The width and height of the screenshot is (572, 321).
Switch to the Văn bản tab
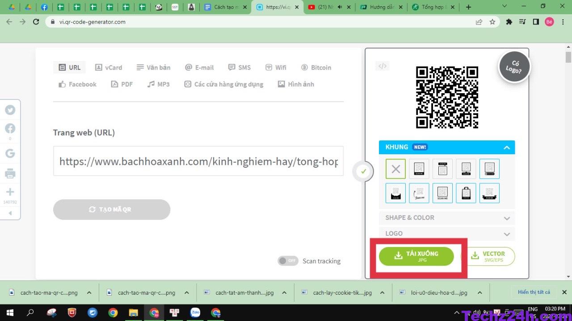[154, 67]
